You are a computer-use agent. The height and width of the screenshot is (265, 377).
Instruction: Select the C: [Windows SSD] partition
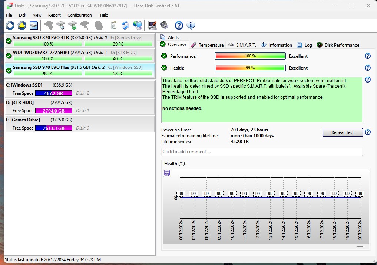[80, 89]
